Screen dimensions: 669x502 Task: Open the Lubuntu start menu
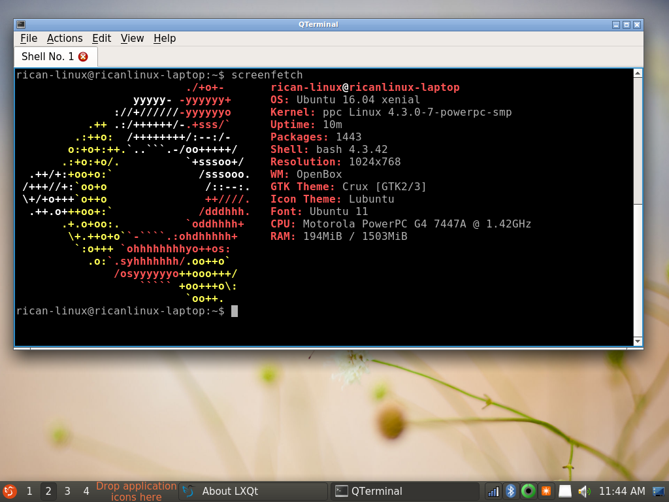click(x=9, y=491)
